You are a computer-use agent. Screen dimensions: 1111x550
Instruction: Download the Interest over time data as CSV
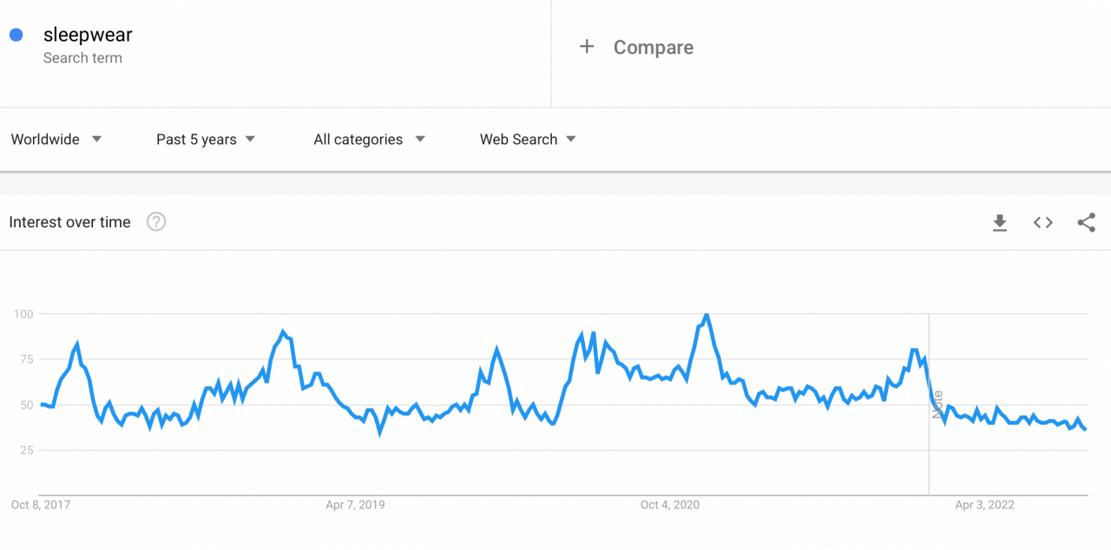click(999, 222)
